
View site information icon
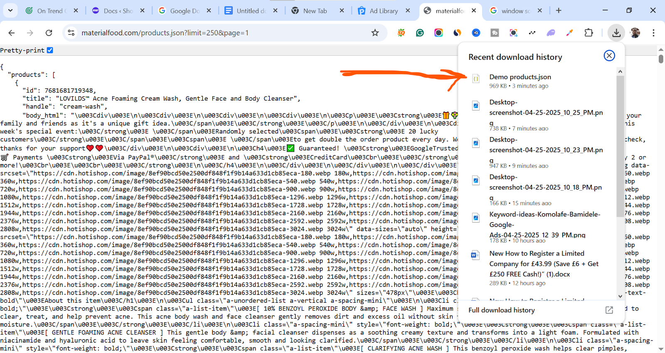pos(71,33)
